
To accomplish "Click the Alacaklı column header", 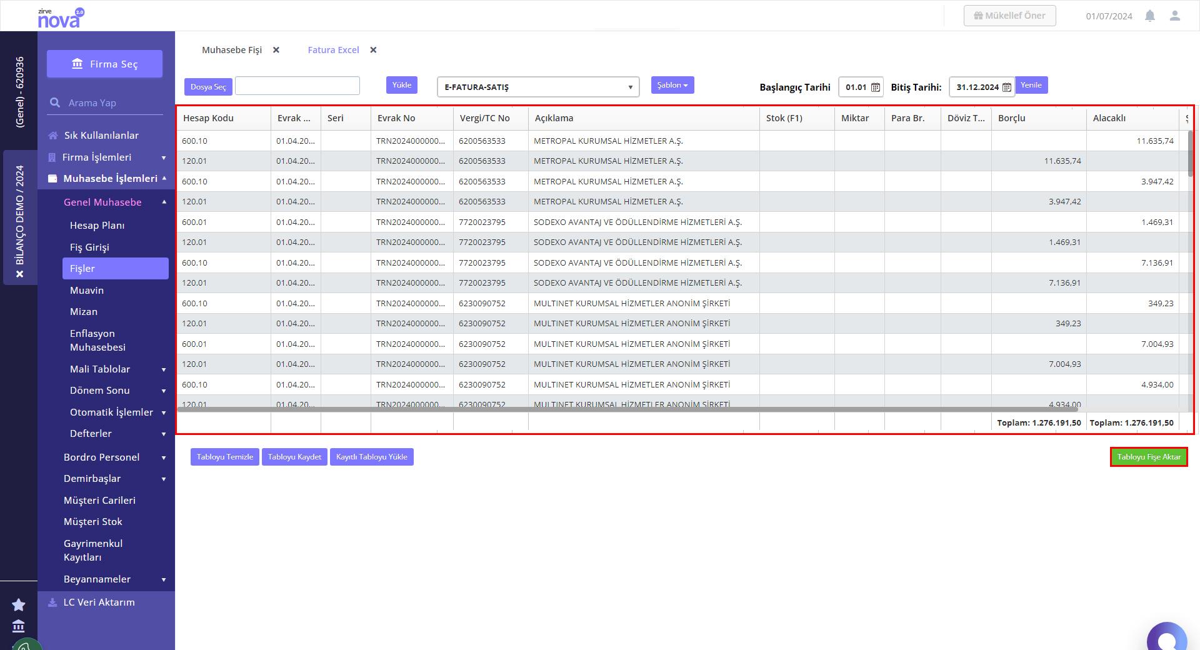I will tap(1132, 118).
